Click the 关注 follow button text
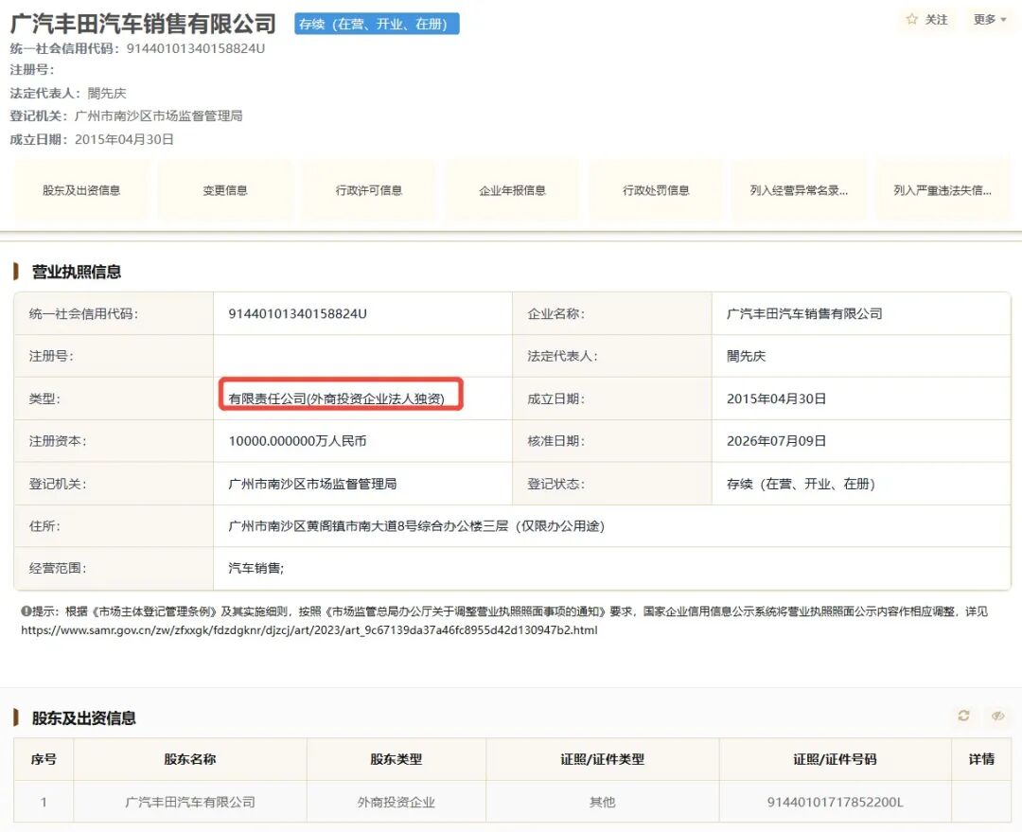Image resolution: width=1022 pixels, height=832 pixels. (x=937, y=20)
